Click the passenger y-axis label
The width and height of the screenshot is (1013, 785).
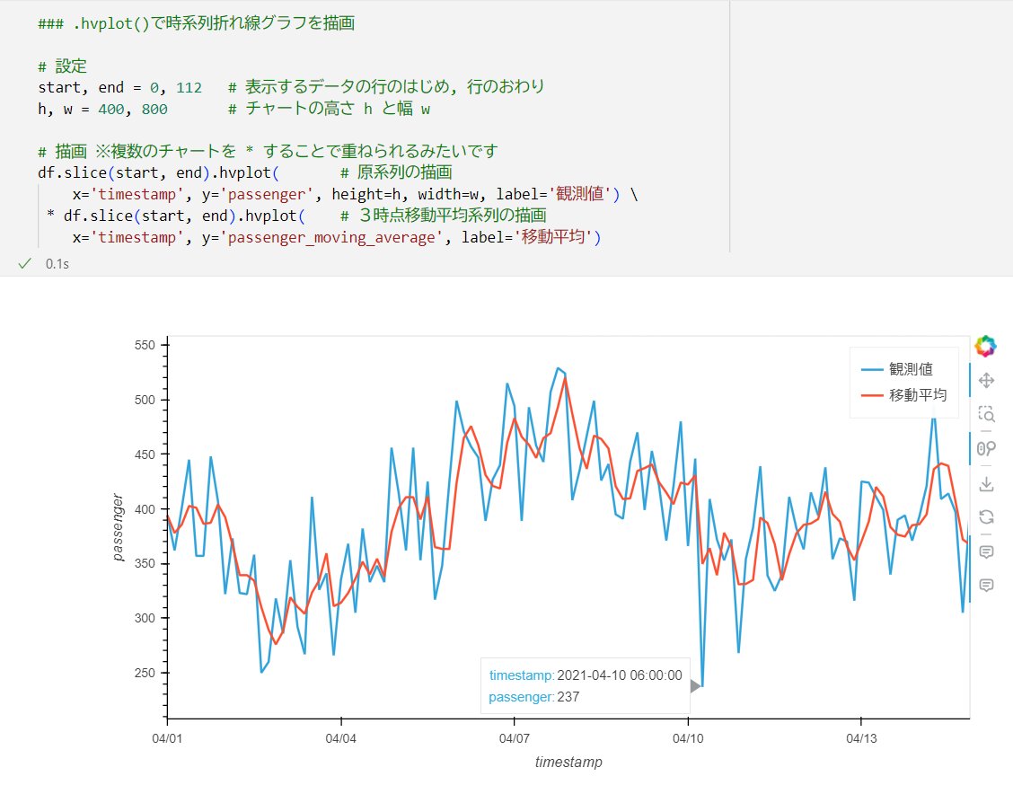coord(118,525)
